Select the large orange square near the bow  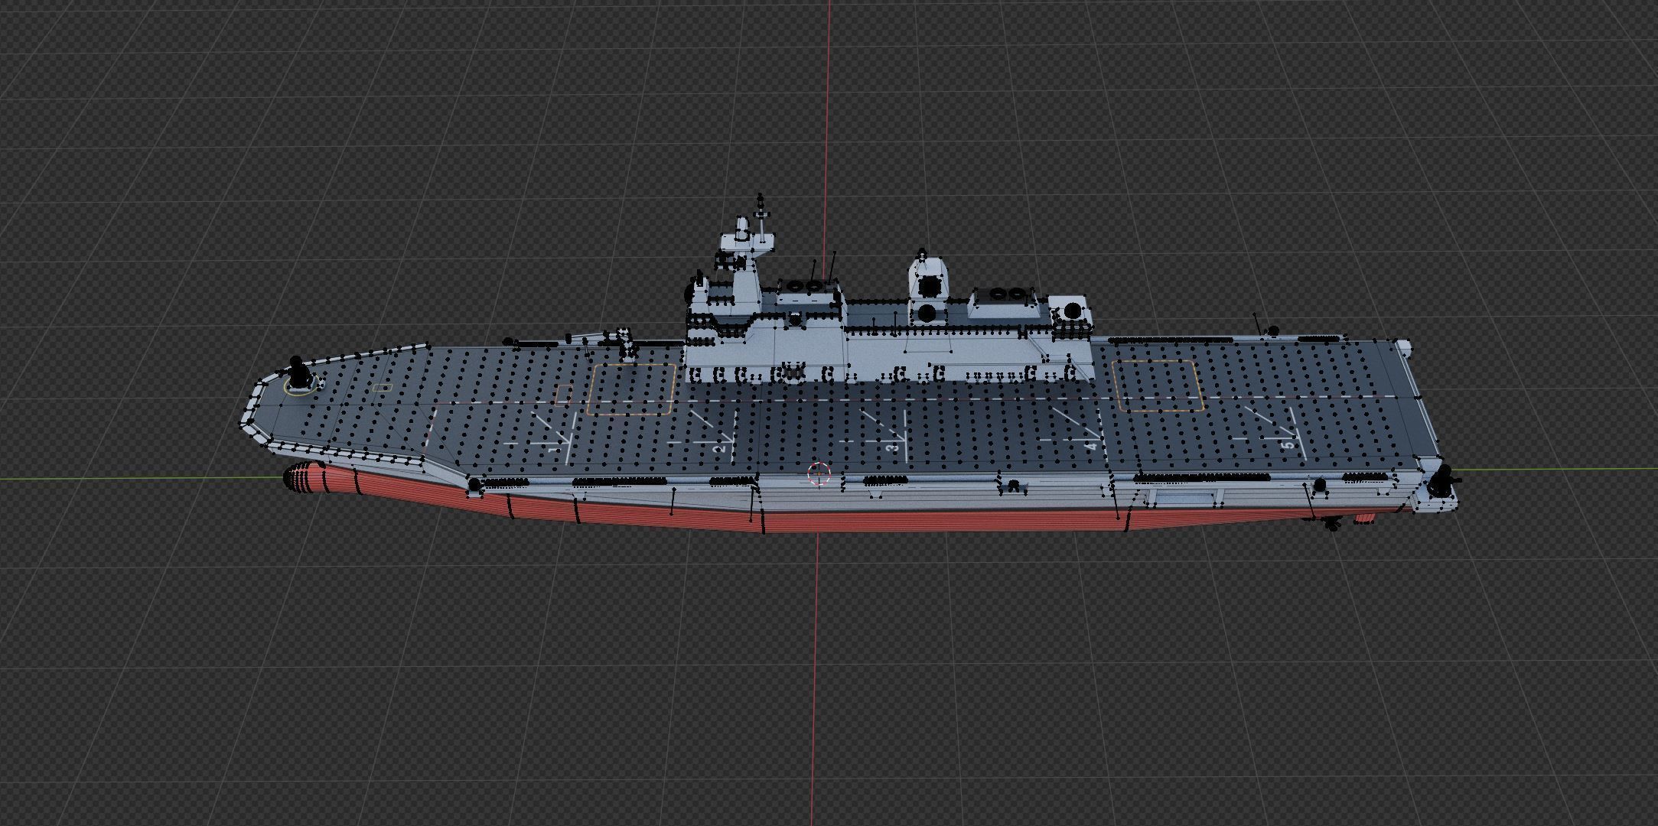[x=631, y=389]
